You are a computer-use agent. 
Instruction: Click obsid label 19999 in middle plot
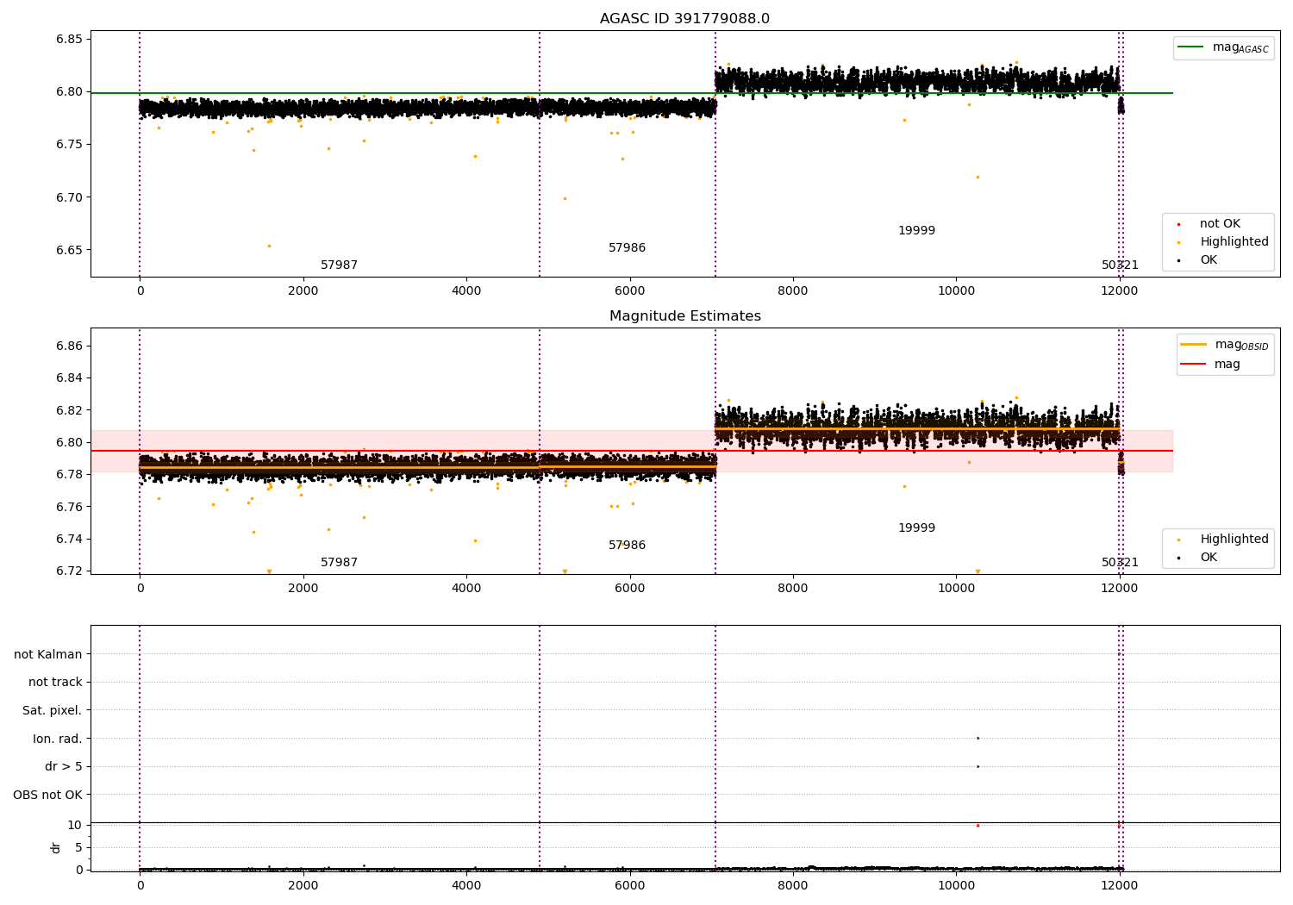[x=916, y=528]
